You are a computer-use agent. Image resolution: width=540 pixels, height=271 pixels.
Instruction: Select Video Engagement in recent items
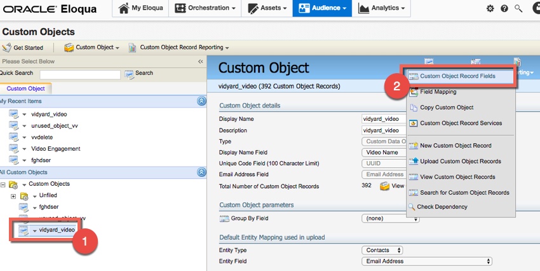click(x=55, y=149)
